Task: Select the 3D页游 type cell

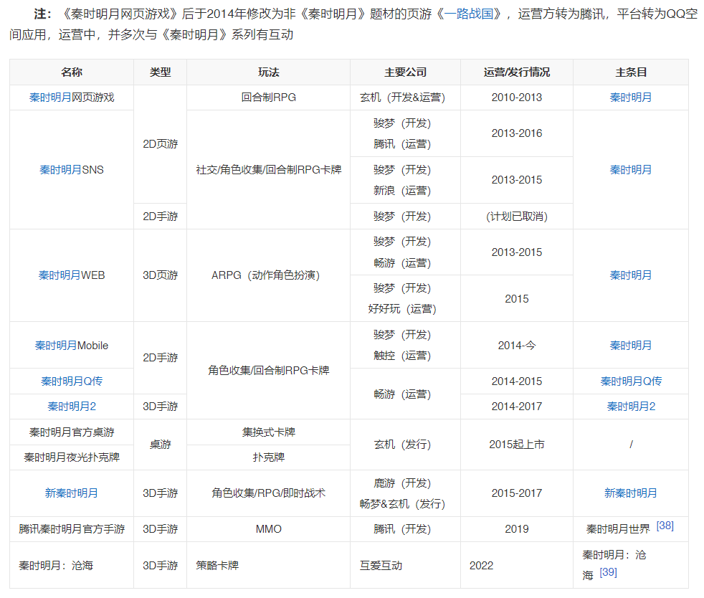Action: click(x=161, y=275)
